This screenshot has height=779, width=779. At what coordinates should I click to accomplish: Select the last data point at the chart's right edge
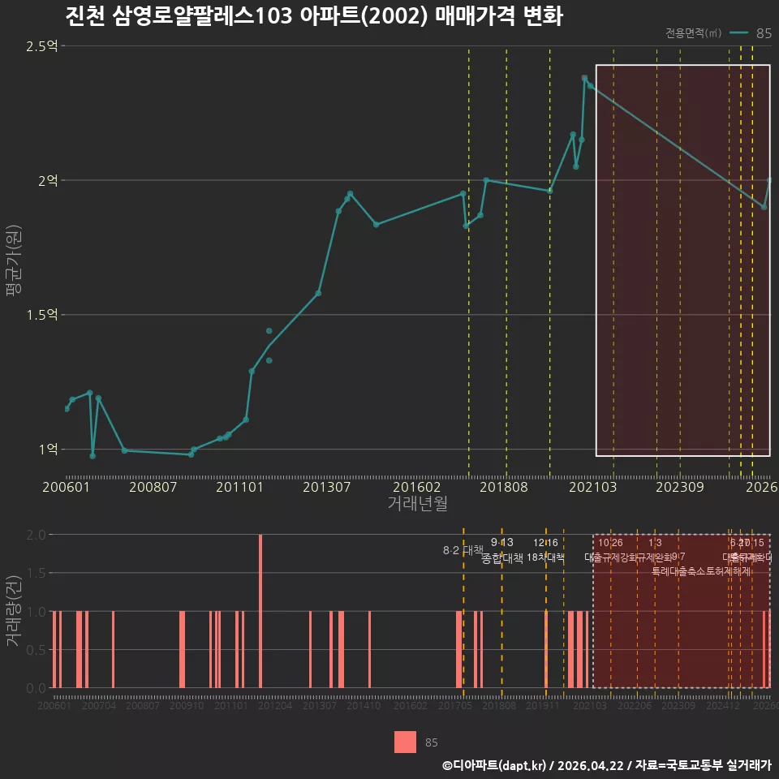click(x=770, y=180)
